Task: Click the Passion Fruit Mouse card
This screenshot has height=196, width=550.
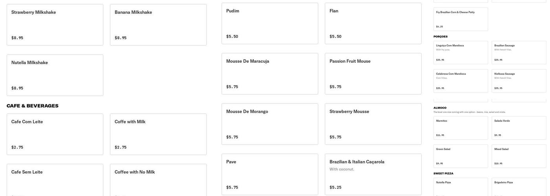Action: pyautogui.click(x=373, y=74)
